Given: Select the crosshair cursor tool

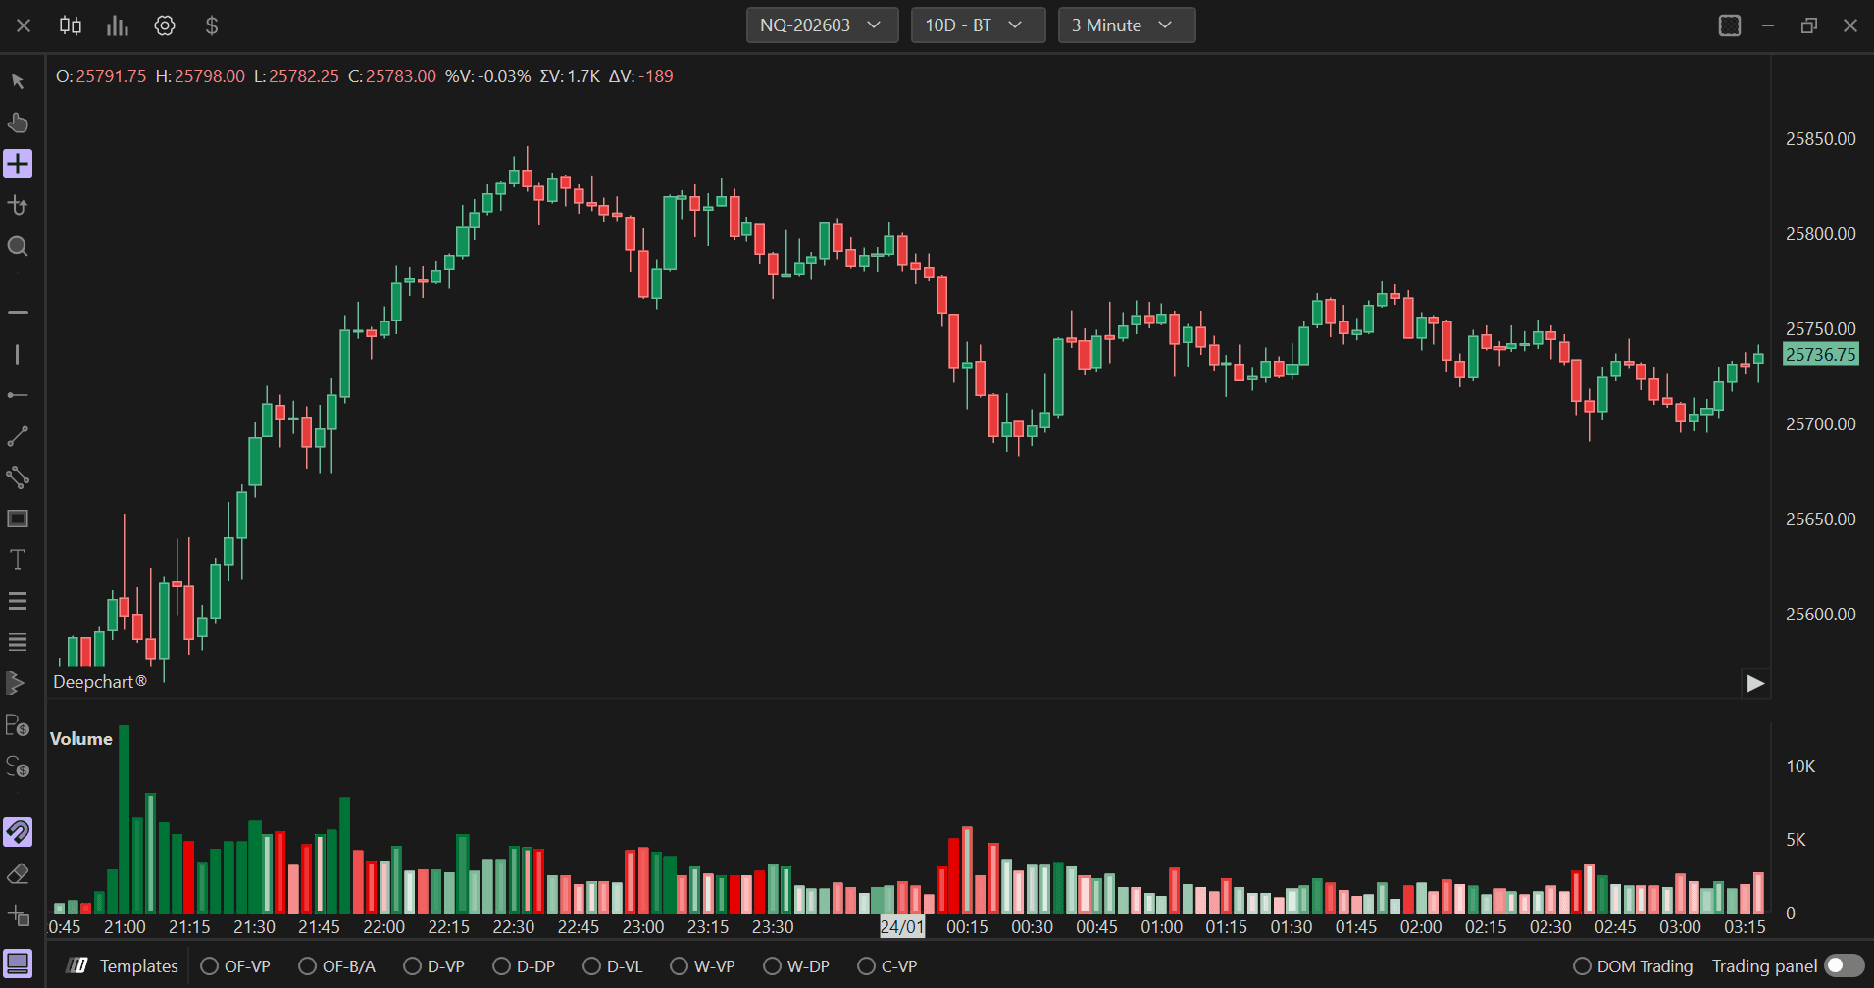Looking at the screenshot, I should 18,164.
